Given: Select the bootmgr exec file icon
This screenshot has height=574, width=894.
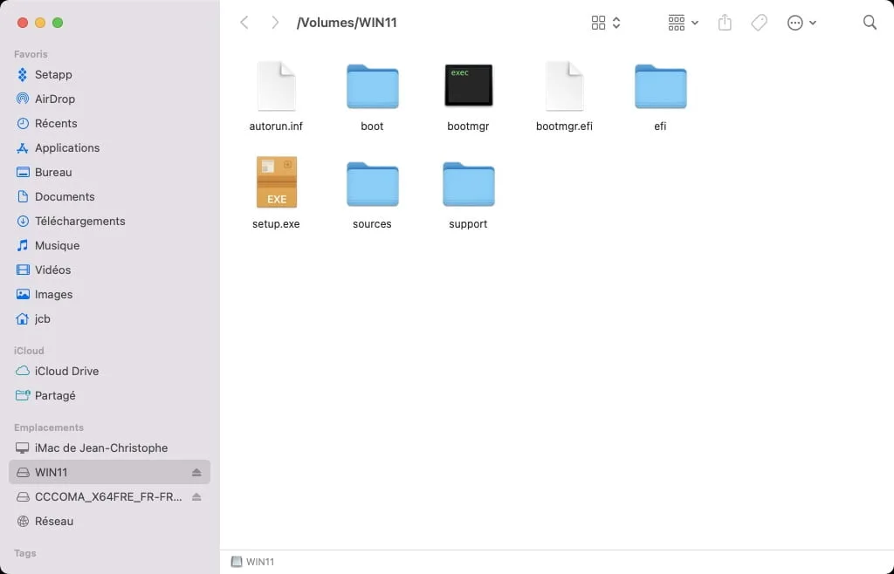Looking at the screenshot, I should click(x=468, y=85).
